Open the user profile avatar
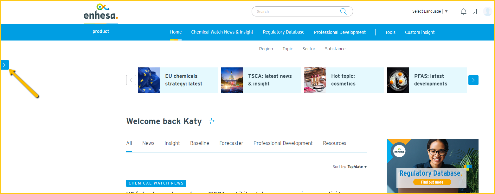Screen dimensions: 495x194 click(487, 11)
